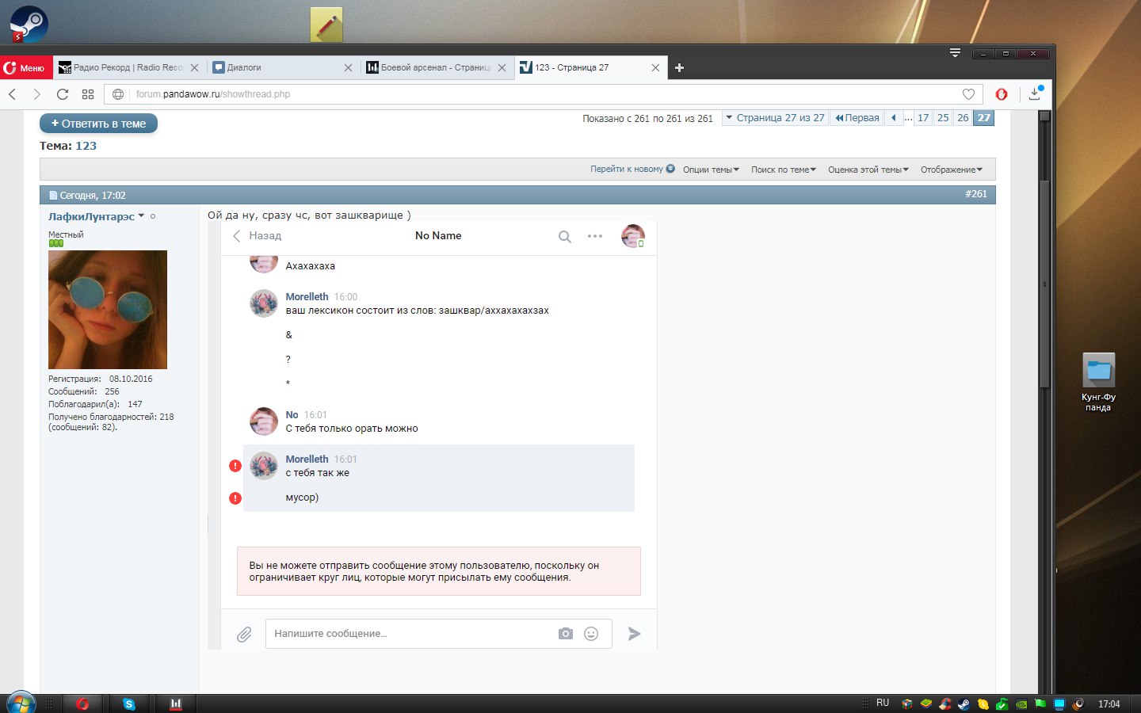The width and height of the screenshot is (1141, 713).
Task: Click the NVIDIA tray icon
Action: point(1021,703)
